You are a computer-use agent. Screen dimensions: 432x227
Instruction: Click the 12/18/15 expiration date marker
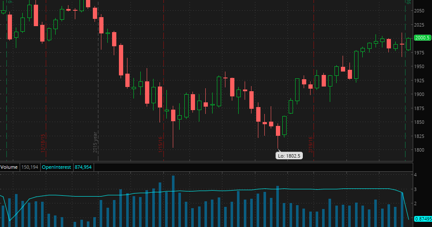pyautogui.click(x=43, y=143)
